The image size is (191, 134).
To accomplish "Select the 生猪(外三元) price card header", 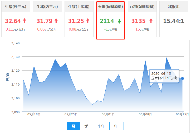I will coord(16,7).
